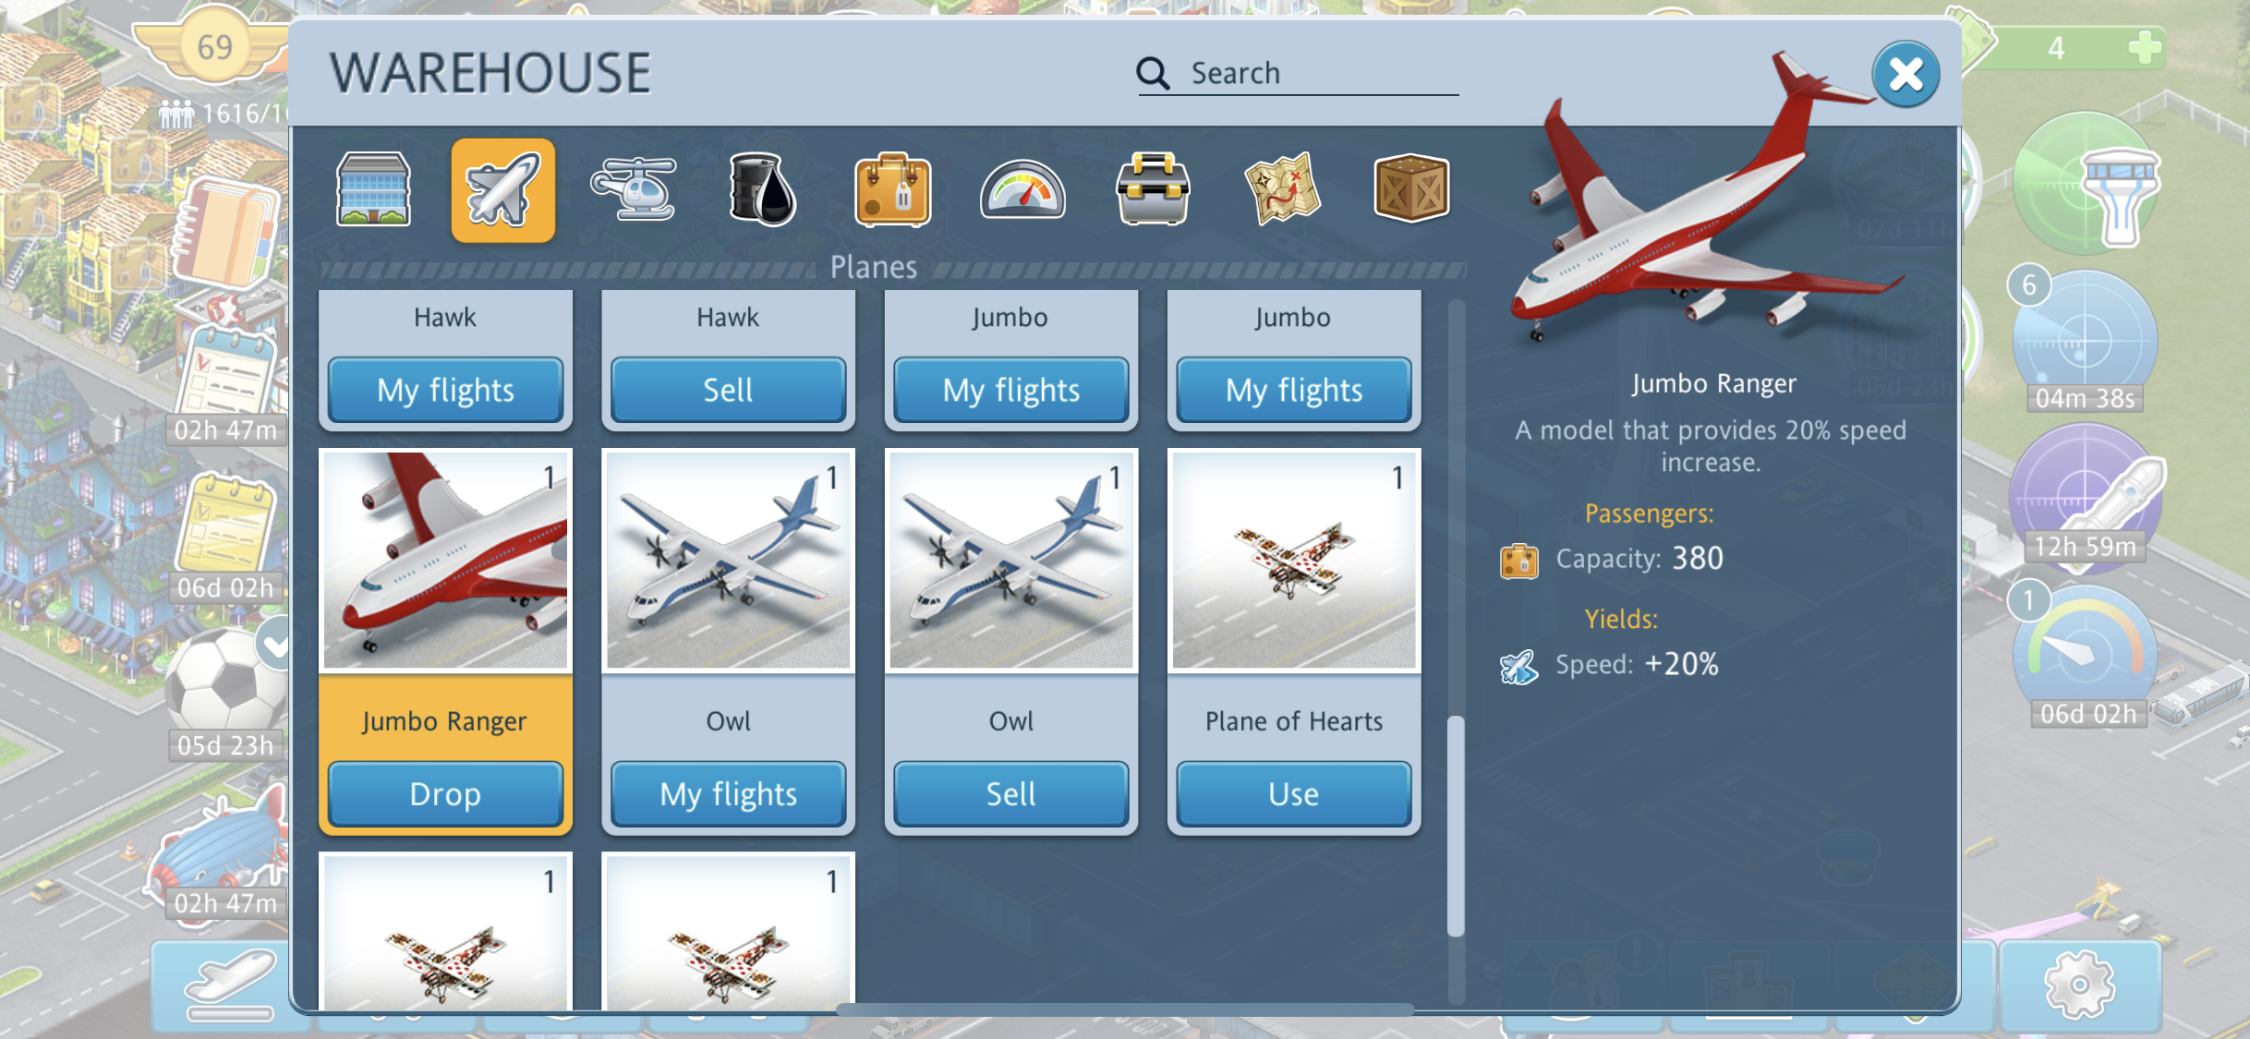The height and width of the screenshot is (1039, 2250).
Task: Open the control tower radar icon
Action: [2086, 183]
